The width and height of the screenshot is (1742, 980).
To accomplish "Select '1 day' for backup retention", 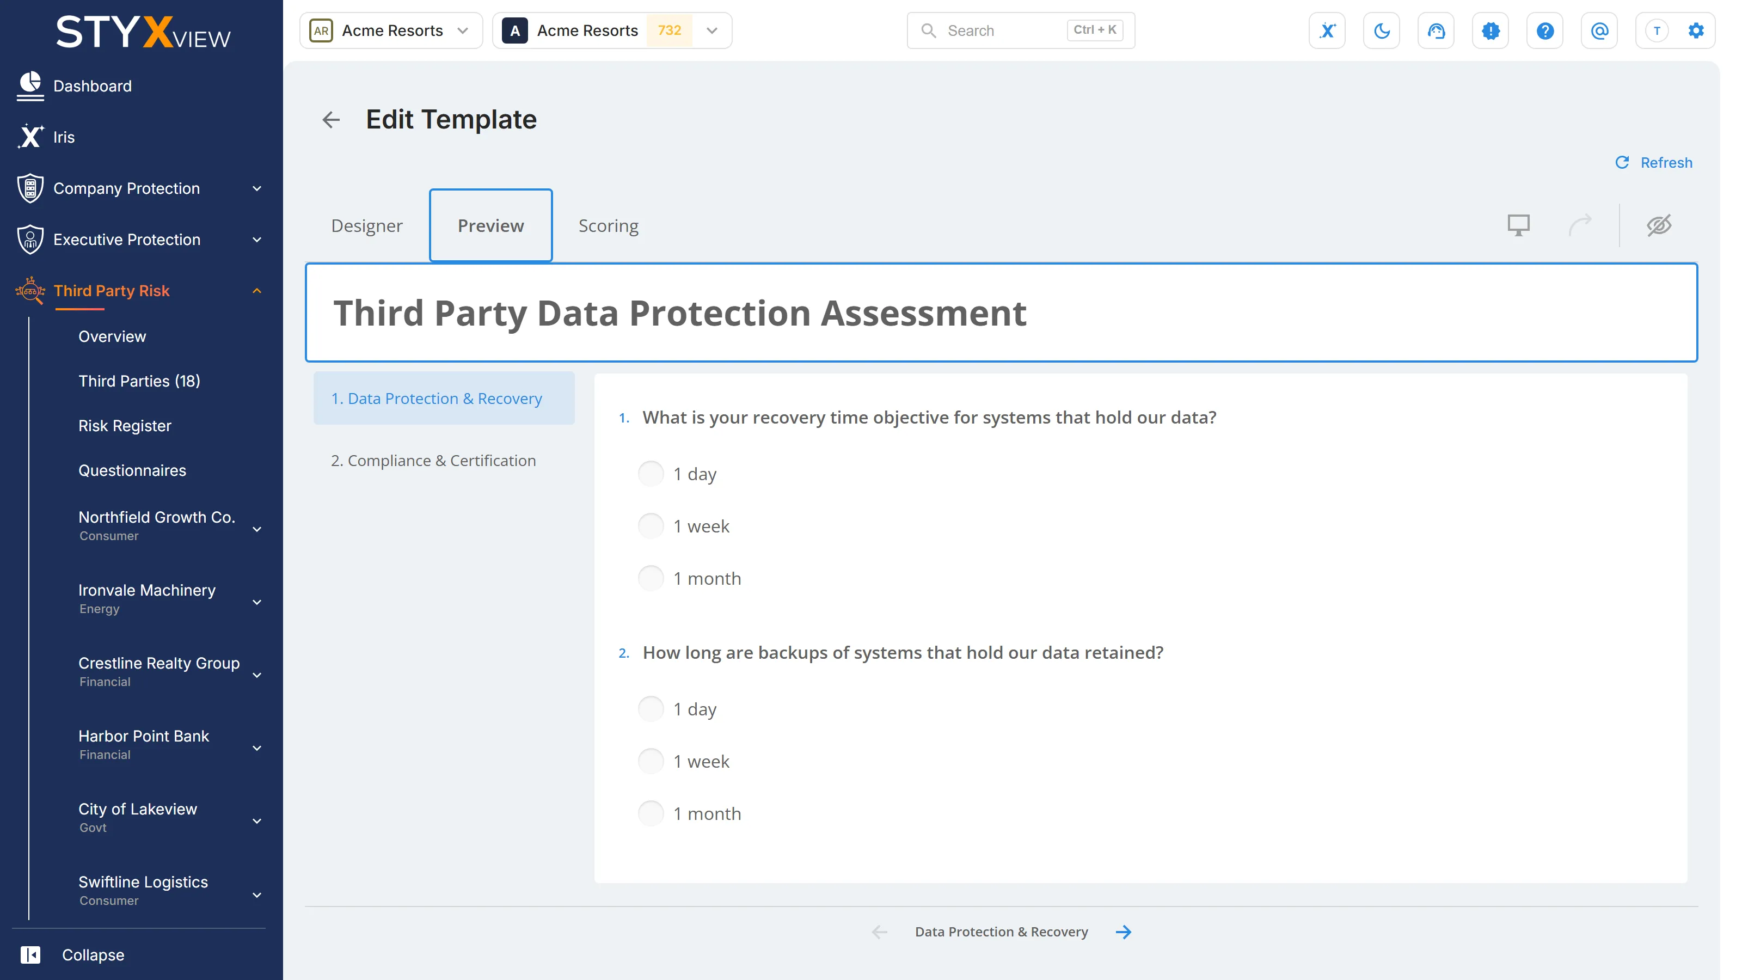I will [x=651, y=709].
